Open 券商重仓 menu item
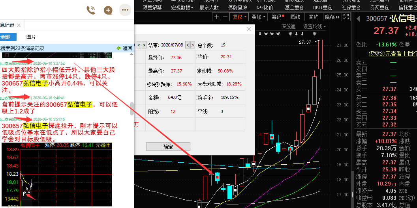The width and height of the screenshot is (417, 208). (379, 7)
